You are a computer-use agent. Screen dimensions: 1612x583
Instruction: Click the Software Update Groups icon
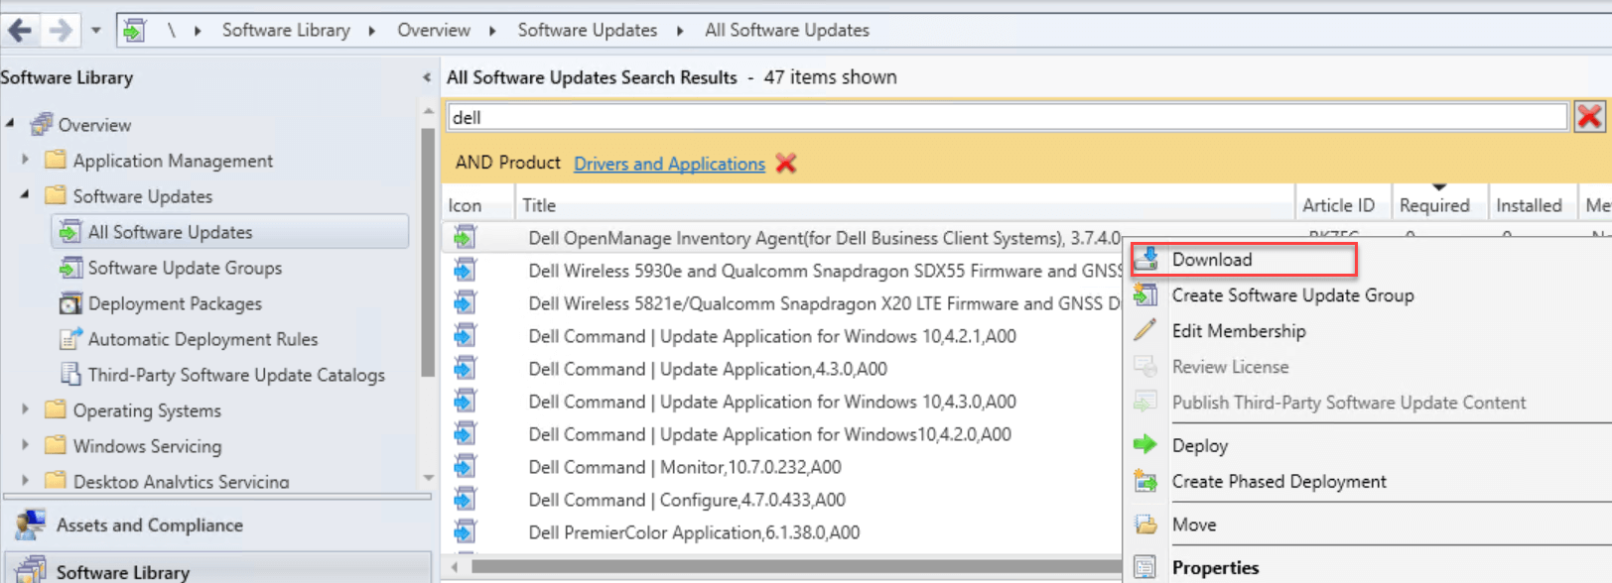click(70, 268)
